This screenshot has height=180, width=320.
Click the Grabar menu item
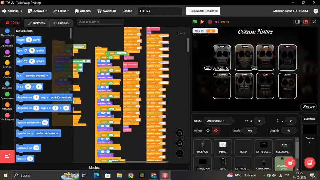coord(127,11)
